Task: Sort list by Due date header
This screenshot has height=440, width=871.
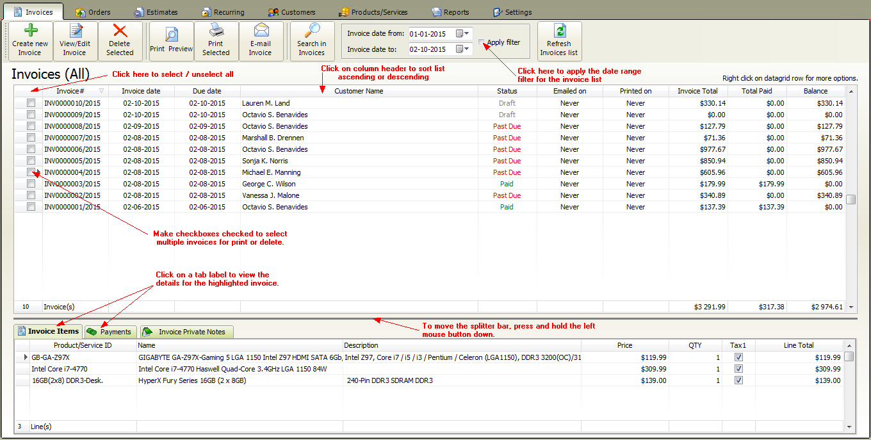Action: point(207,91)
